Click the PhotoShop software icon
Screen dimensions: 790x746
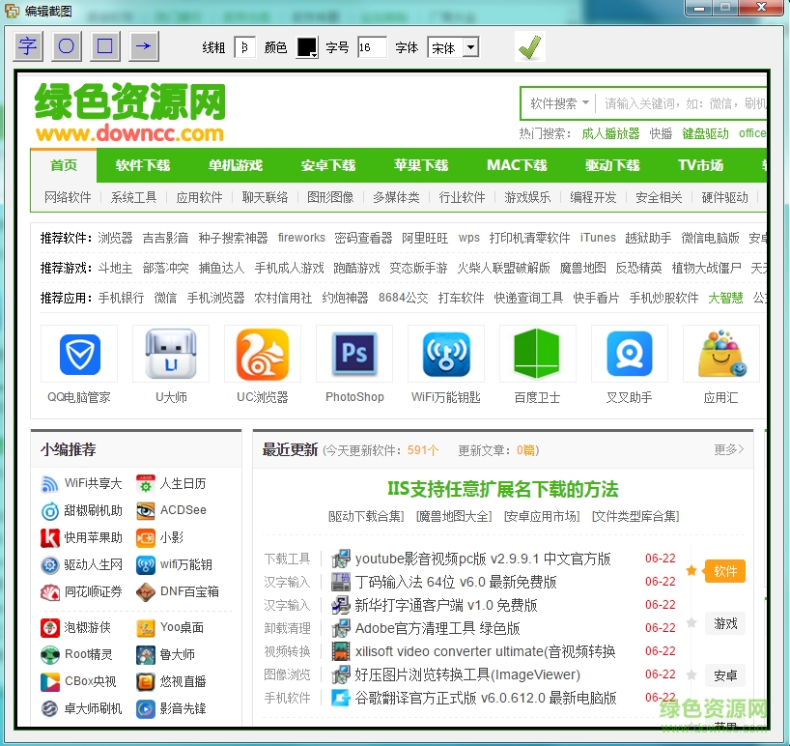coord(353,353)
